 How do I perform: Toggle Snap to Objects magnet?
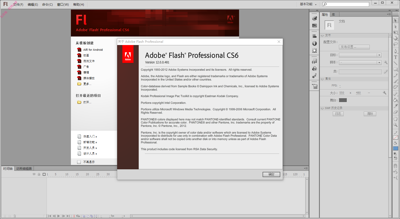[395, 166]
